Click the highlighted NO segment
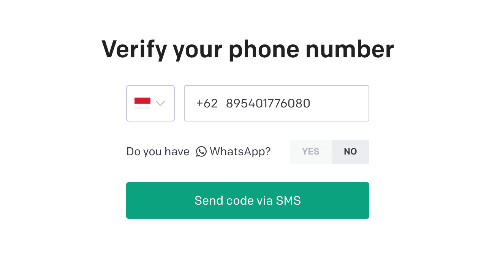481x265 pixels. coord(350,152)
